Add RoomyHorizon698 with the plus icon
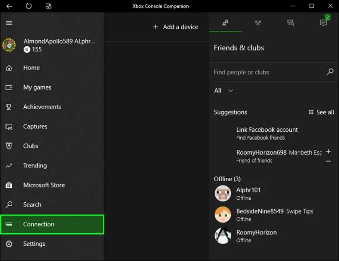The image size is (339, 261). pos(328,151)
